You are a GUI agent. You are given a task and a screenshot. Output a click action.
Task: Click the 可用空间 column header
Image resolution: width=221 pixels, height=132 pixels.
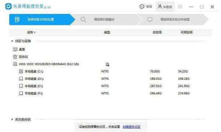click(x=186, y=32)
